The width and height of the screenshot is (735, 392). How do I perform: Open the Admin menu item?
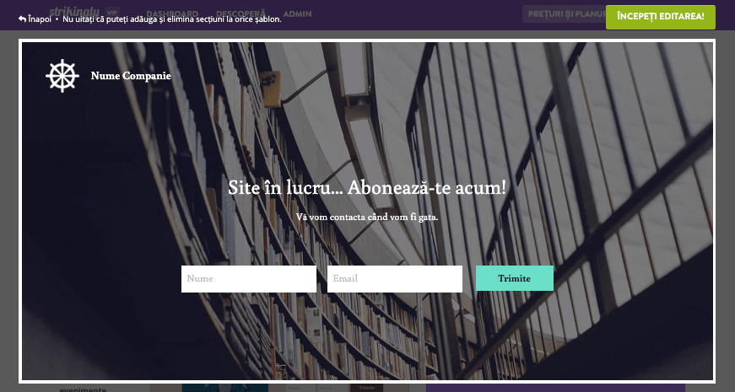tap(297, 14)
